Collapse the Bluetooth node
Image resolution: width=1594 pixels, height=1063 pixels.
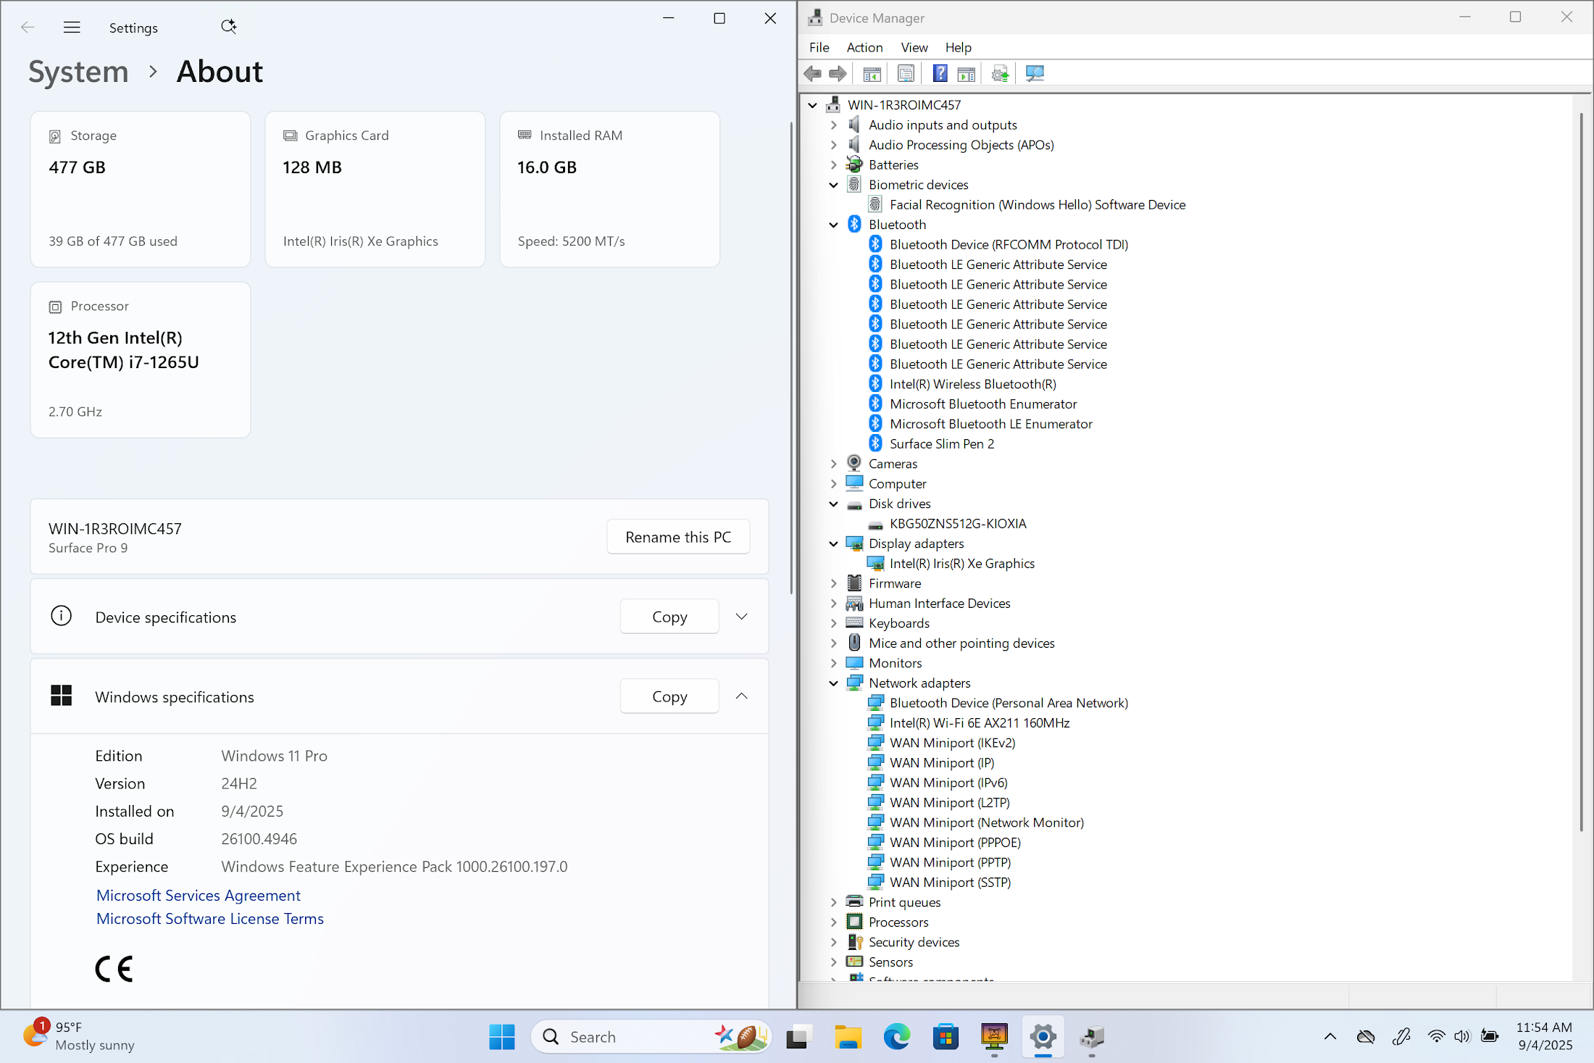(x=833, y=225)
